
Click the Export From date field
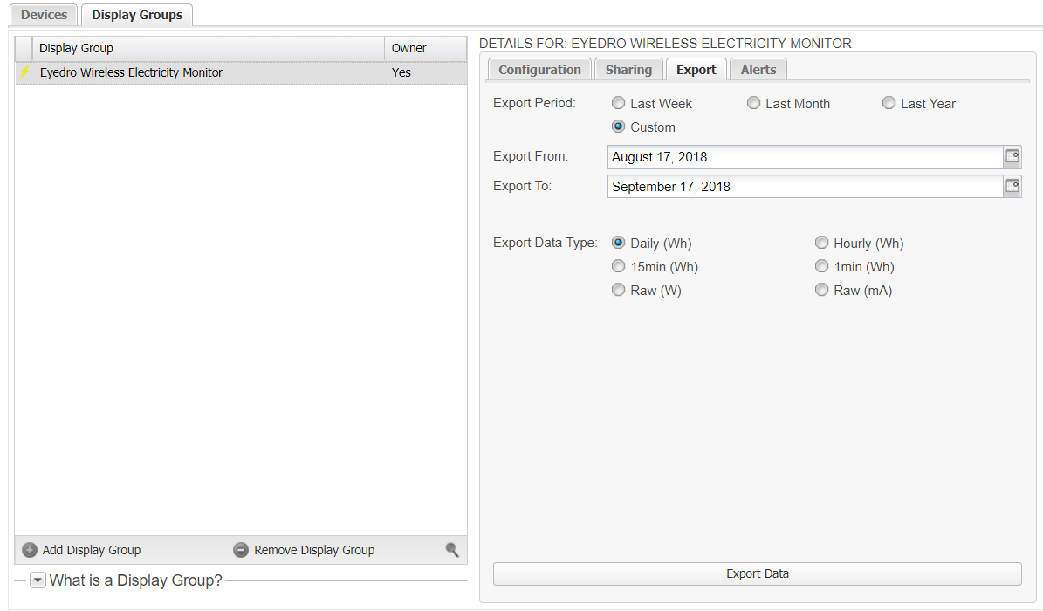(805, 157)
